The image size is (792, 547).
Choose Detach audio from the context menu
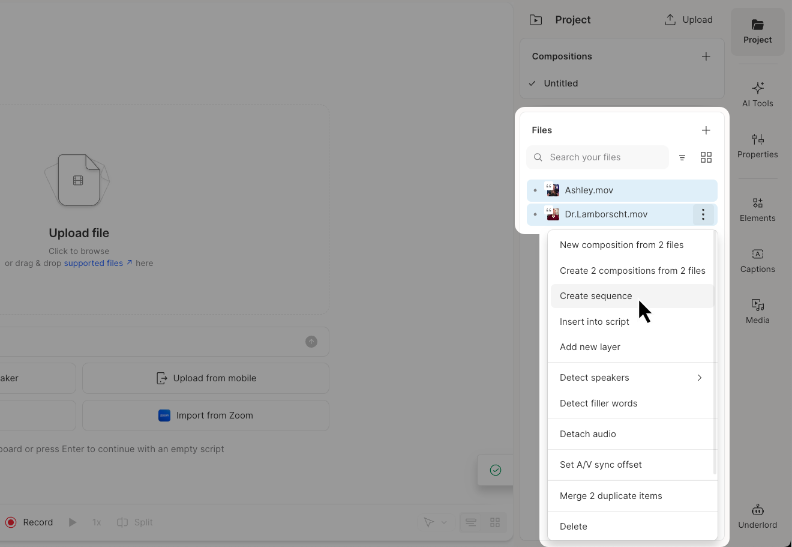coord(587,434)
